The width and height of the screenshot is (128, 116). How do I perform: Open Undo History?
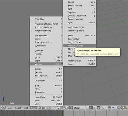[46, 97]
